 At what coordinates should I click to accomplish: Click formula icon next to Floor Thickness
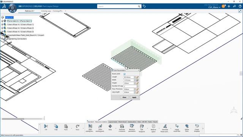tap(137, 89)
